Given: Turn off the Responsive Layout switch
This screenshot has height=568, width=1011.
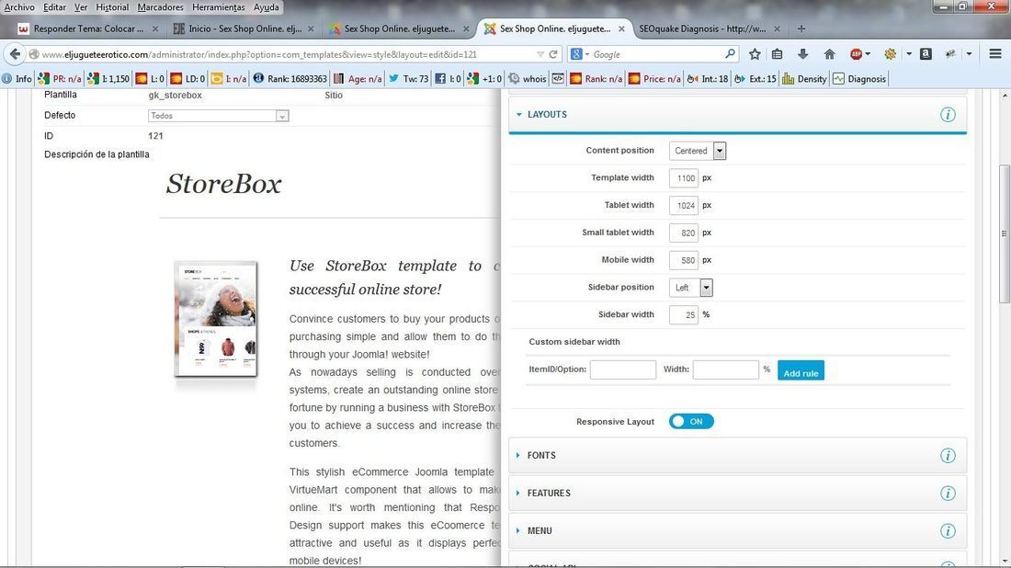Looking at the screenshot, I should (691, 422).
